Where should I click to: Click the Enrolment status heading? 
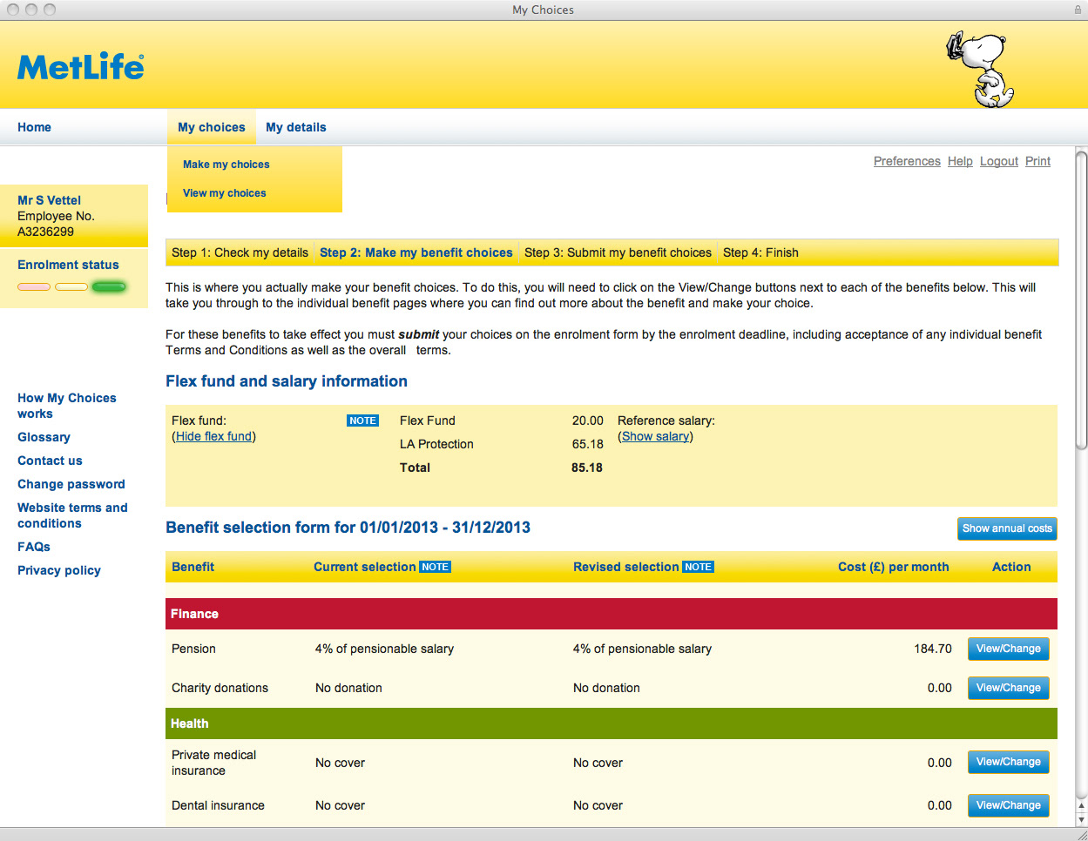tap(68, 265)
